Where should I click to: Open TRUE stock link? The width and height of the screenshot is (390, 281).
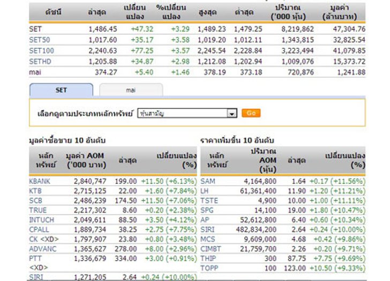[38, 210]
